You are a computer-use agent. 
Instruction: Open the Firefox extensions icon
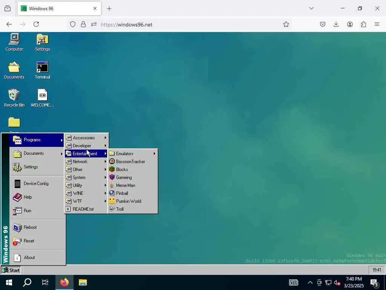coord(363,24)
